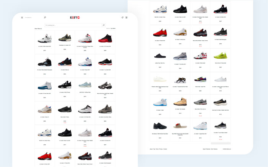Submit search with the search bar magnifier button
The height and width of the screenshot is (167, 268).
(103, 25)
